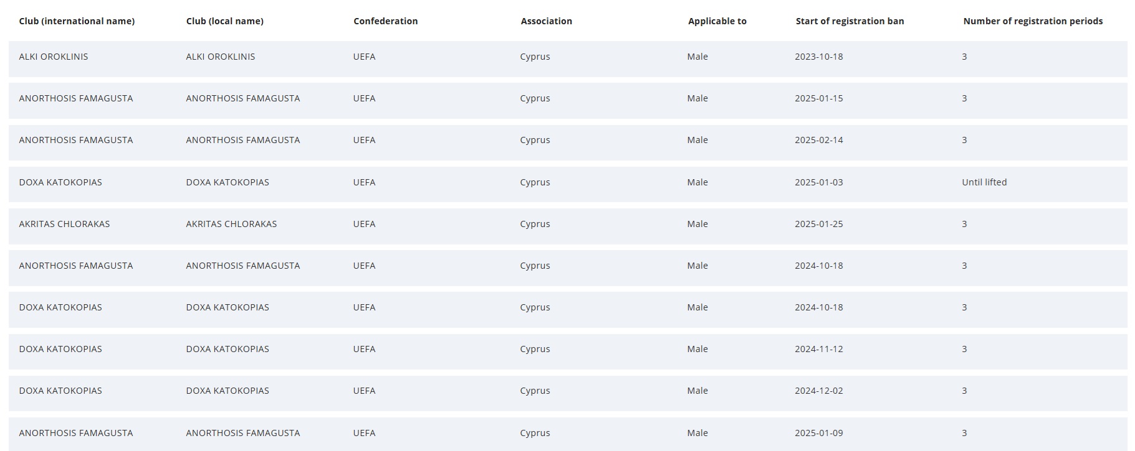The image size is (1135, 451).
Task: Click UEFA in the 2024-11-12 row
Action: pos(364,349)
